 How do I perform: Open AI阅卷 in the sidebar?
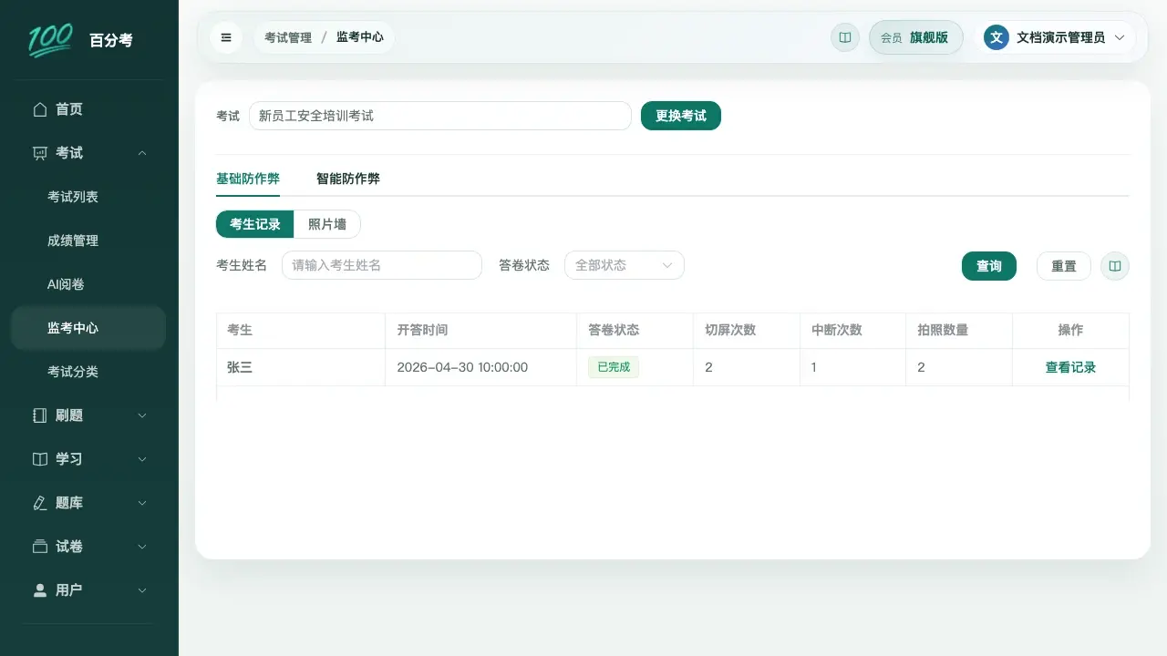tap(88, 284)
